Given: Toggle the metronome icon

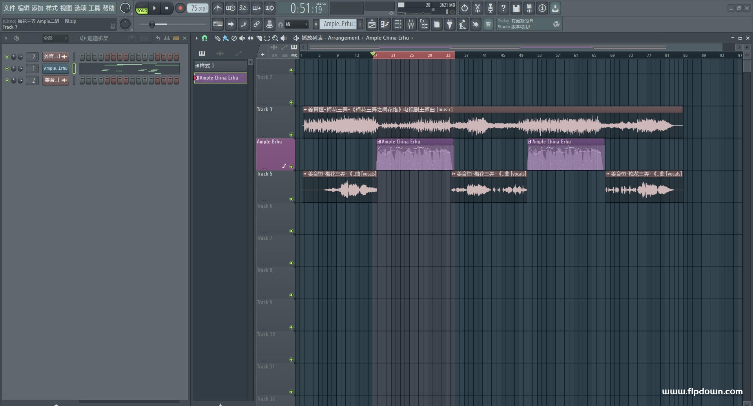Looking at the screenshot, I should (217, 8).
